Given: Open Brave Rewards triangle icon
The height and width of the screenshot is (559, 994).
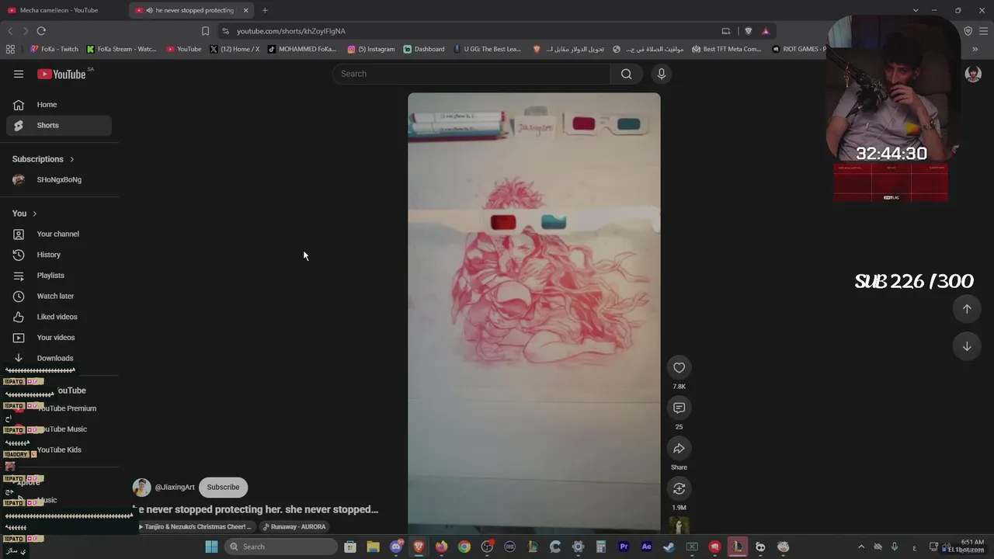Looking at the screenshot, I should 765,31.
